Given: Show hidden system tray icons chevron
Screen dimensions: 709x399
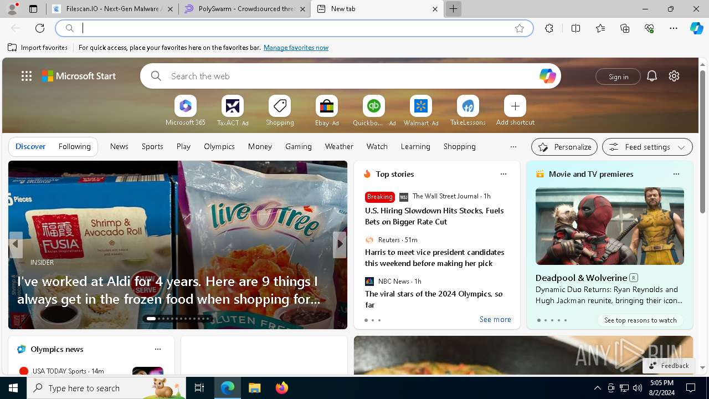Looking at the screenshot, I should (x=597, y=388).
